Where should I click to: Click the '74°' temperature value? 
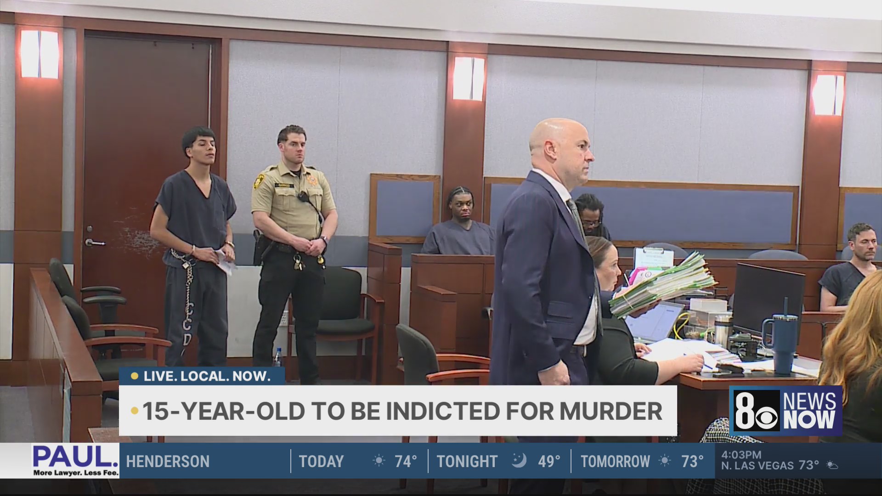coord(406,461)
